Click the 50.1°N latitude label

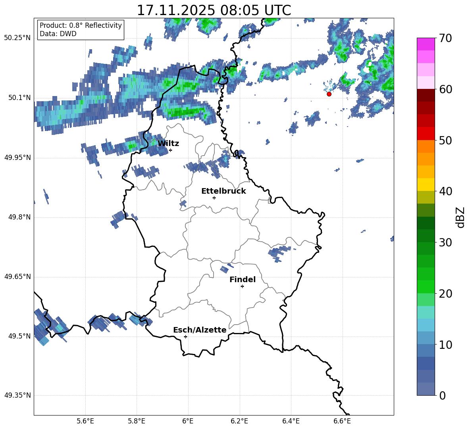[x=19, y=98]
